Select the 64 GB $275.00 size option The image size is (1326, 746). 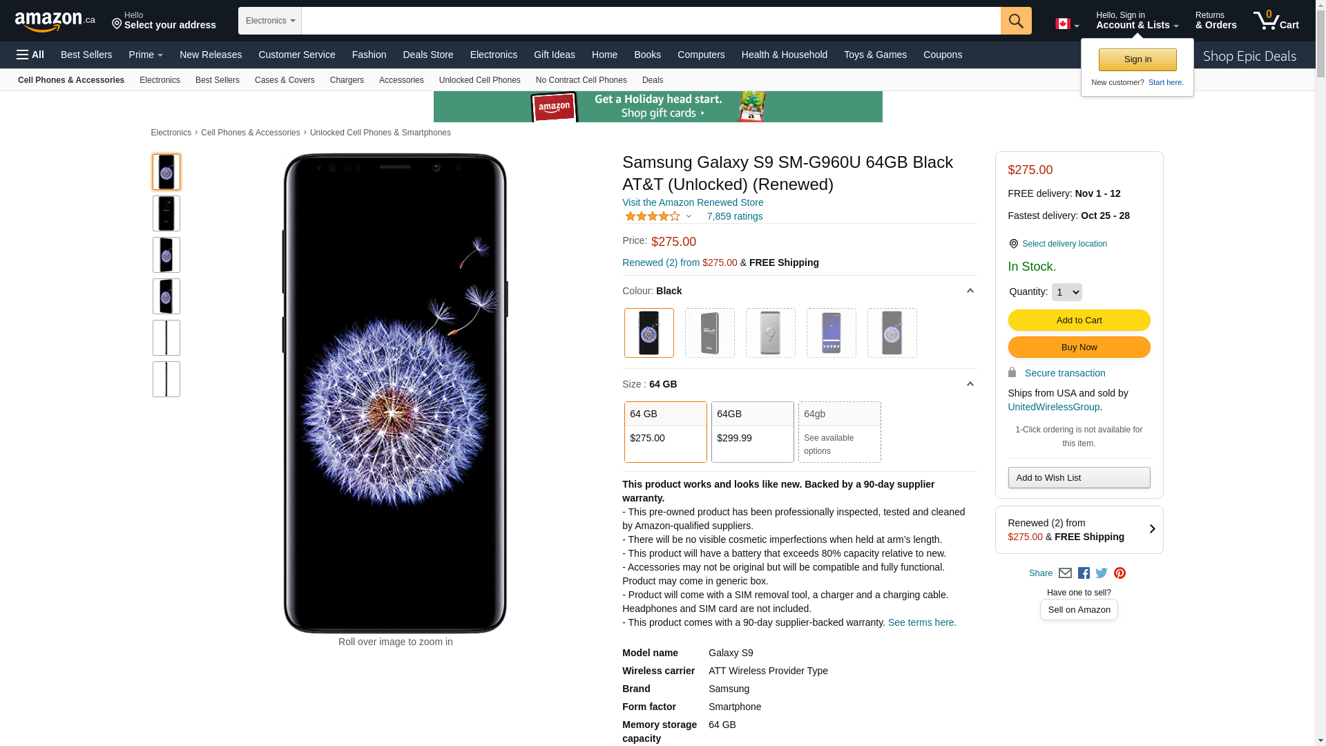(x=665, y=432)
